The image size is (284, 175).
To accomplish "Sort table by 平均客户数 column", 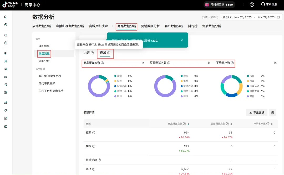I will click(272, 124).
